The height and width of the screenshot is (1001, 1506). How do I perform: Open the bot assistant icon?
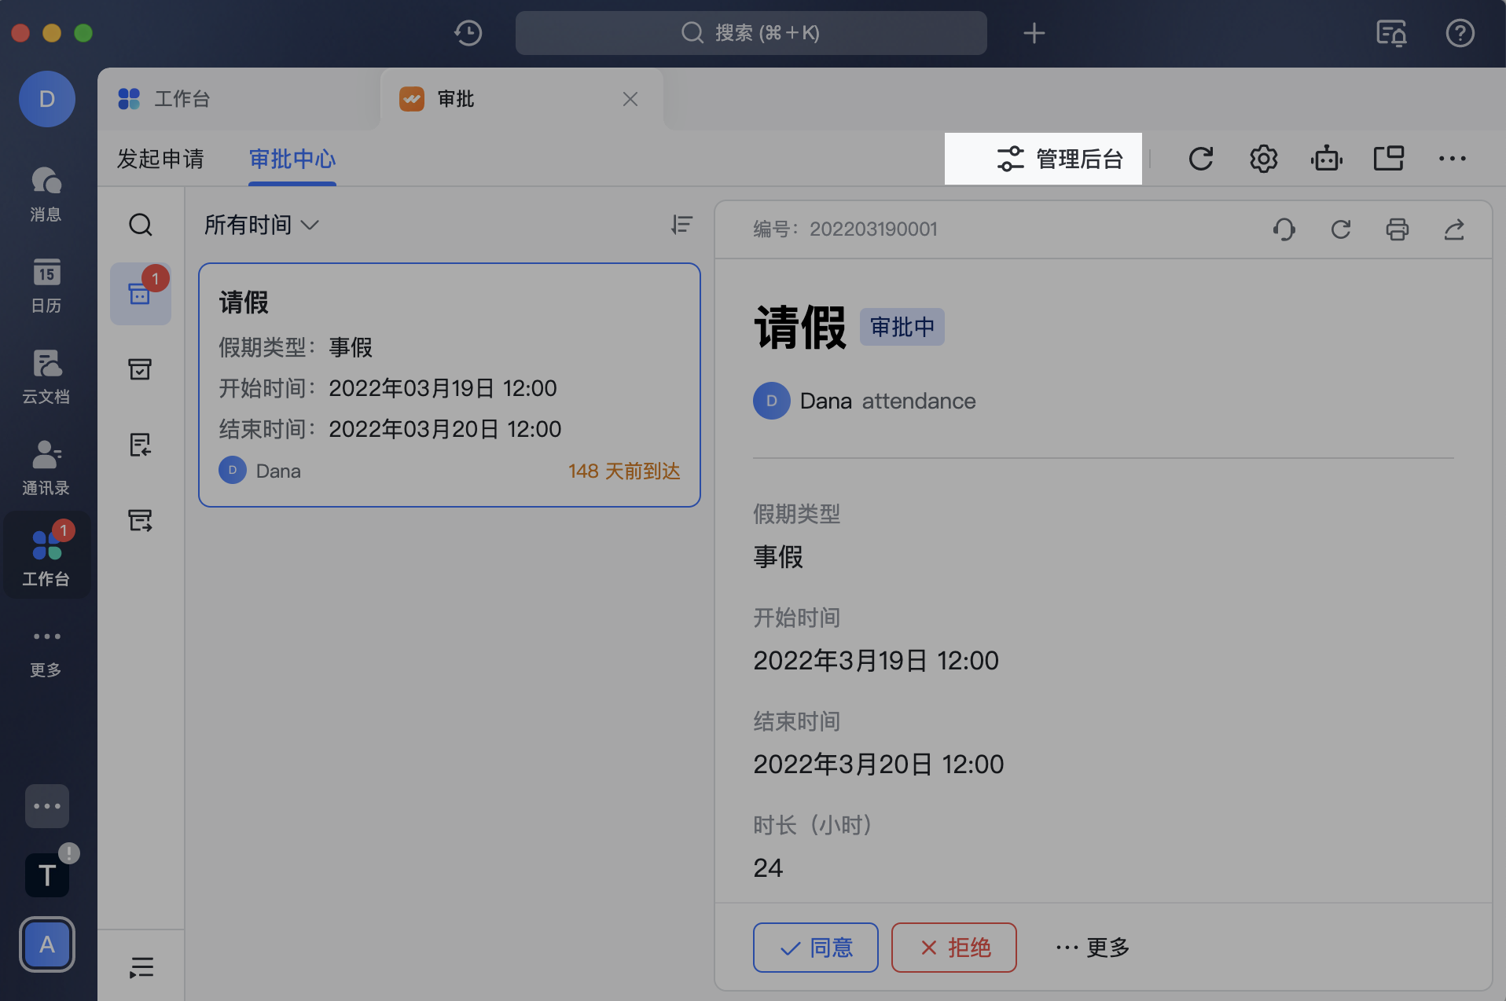click(x=1327, y=159)
